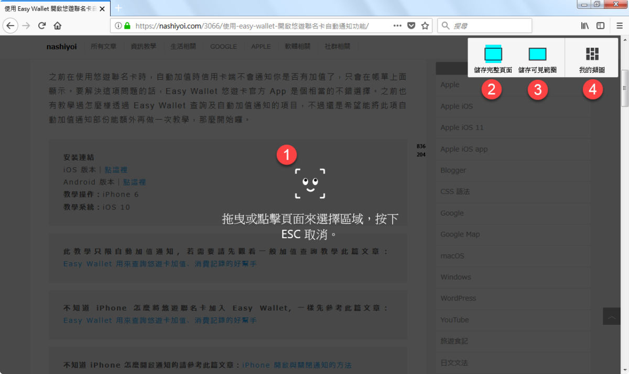This screenshot has width=629, height=374.
Task: Open the 軟體相關 nav menu item
Action: pos(298,46)
